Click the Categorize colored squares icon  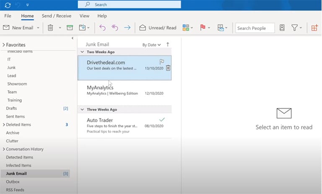coord(186,28)
